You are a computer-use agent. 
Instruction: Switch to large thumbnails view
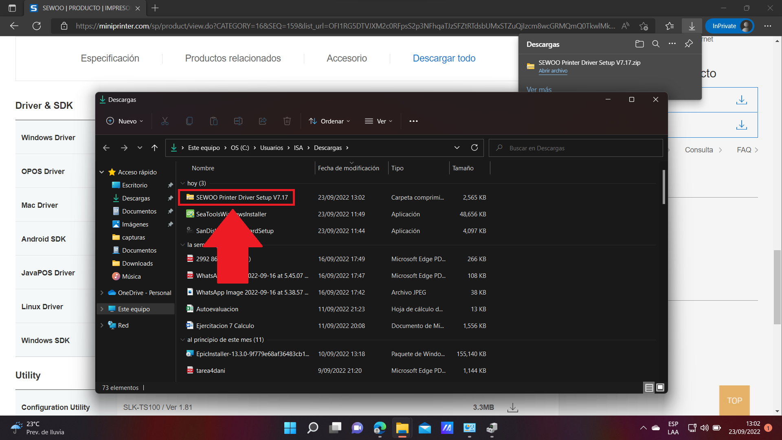tap(660, 387)
